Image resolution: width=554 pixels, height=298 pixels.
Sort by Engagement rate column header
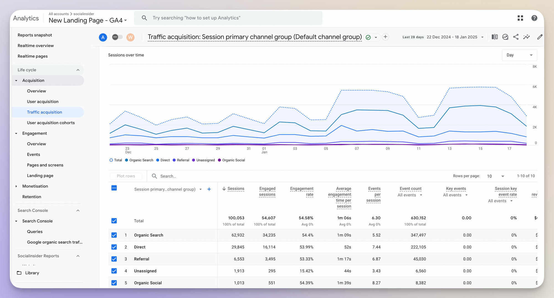coord(302,192)
